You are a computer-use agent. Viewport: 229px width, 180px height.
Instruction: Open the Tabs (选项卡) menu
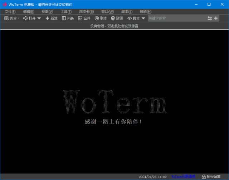(x=86, y=11)
